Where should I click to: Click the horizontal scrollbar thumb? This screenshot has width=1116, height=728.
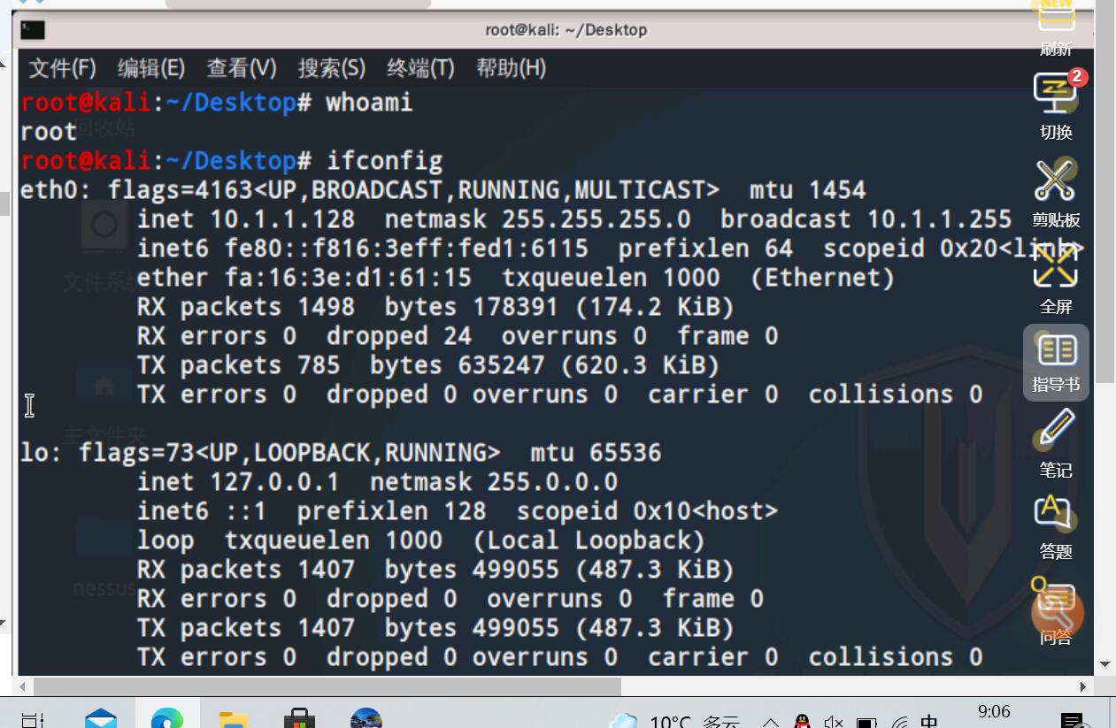327,686
